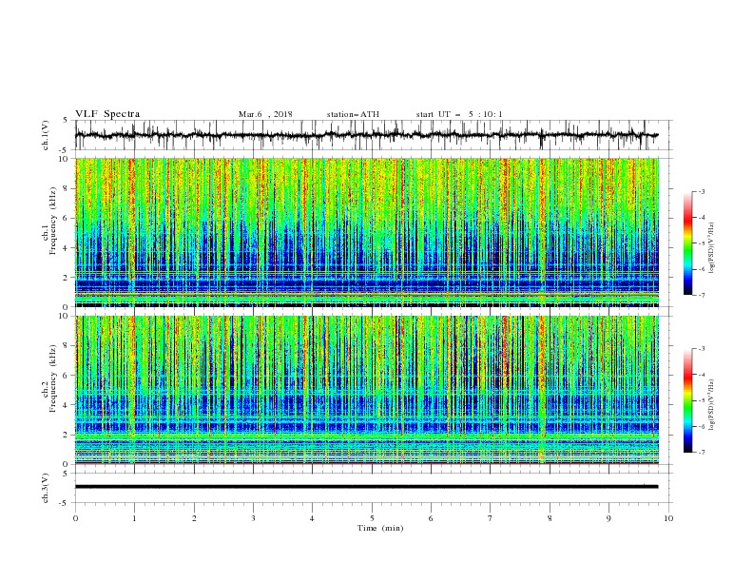Click the ch.2 PSD color scale bar
753x582 pixels.
click(x=687, y=400)
